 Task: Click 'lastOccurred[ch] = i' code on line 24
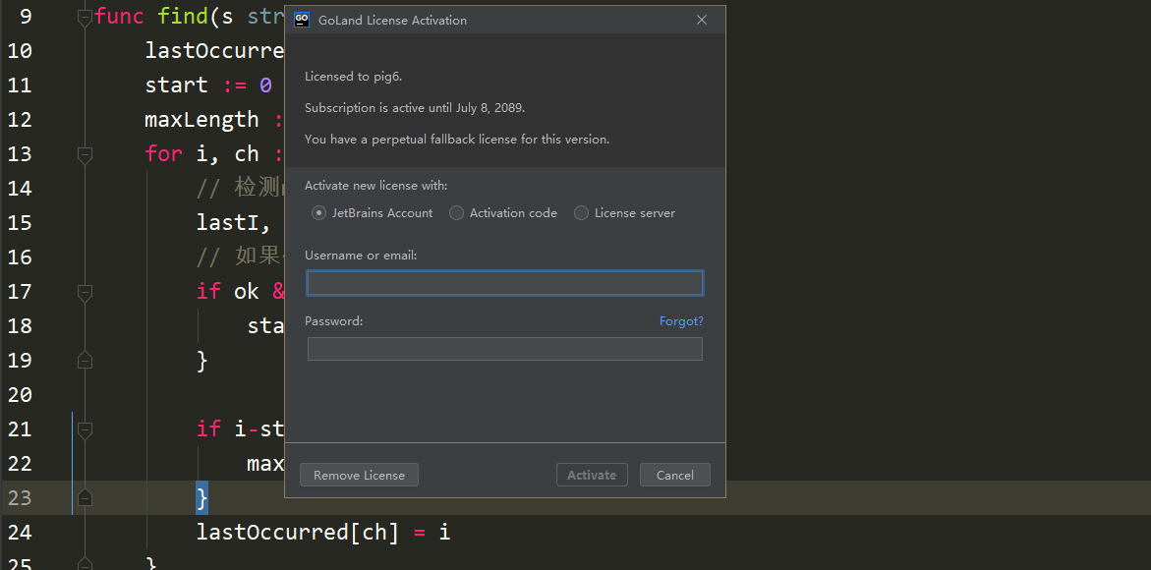[x=323, y=532]
